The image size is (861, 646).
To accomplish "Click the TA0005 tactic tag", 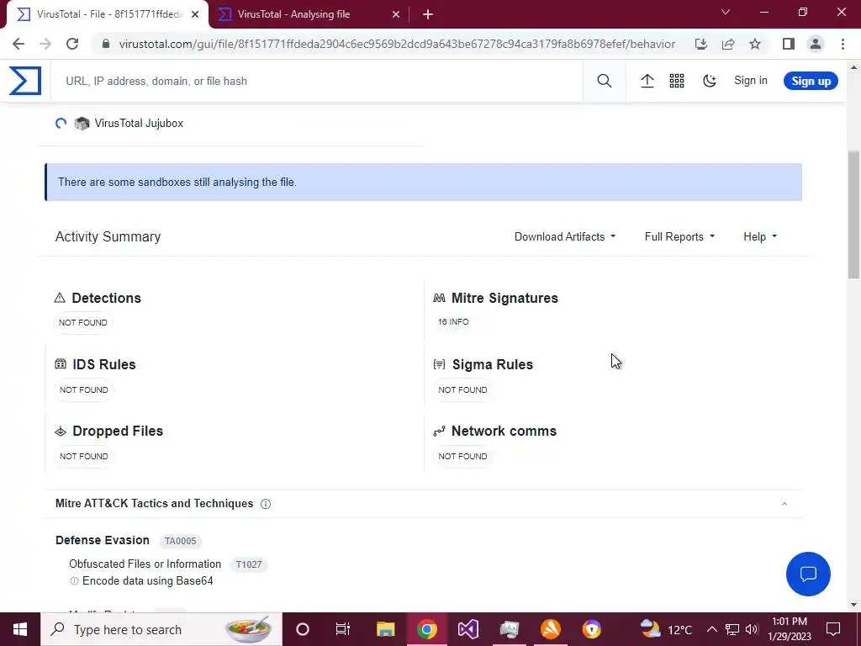I will point(180,541).
